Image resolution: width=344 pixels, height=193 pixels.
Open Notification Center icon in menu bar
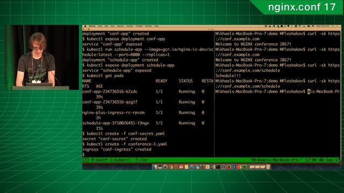pos(338,26)
